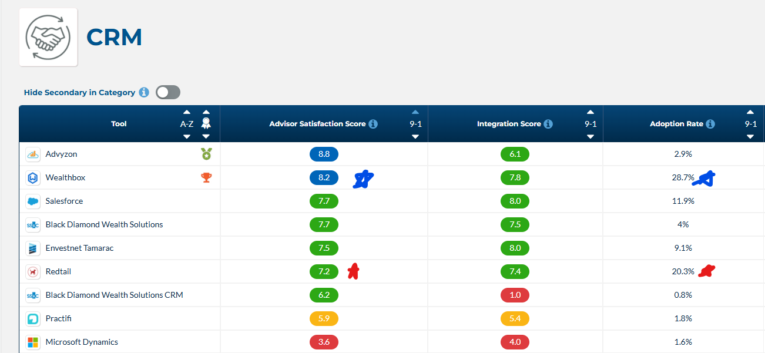Image resolution: width=765 pixels, height=353 pixels.
Task: Click Practifi's 5.4 integration score badge
Action: [515, 318]
